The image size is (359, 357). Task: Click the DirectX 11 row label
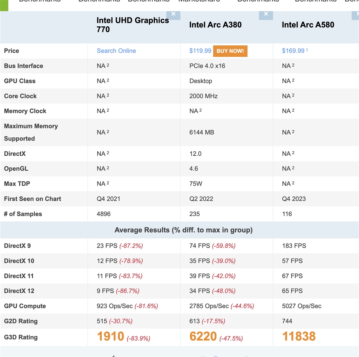(19, 276)
